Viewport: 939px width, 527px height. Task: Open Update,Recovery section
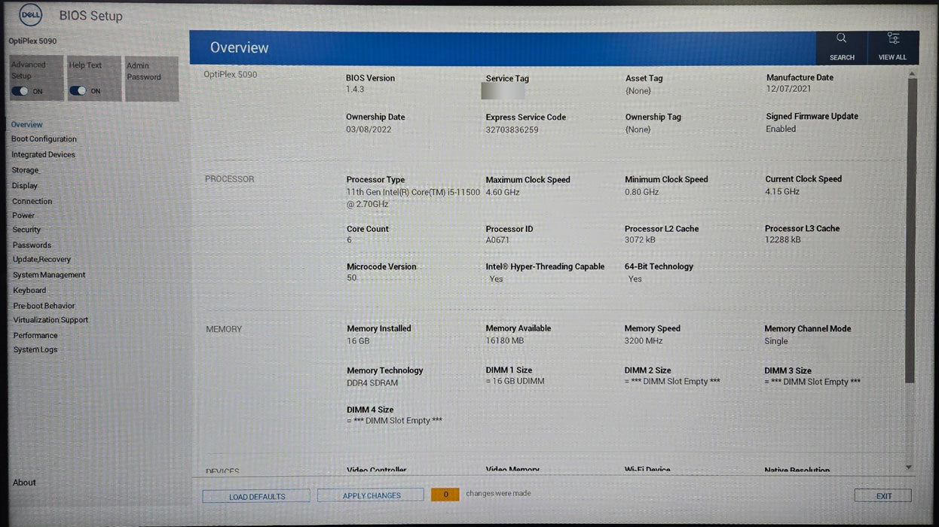pos(41,260)
